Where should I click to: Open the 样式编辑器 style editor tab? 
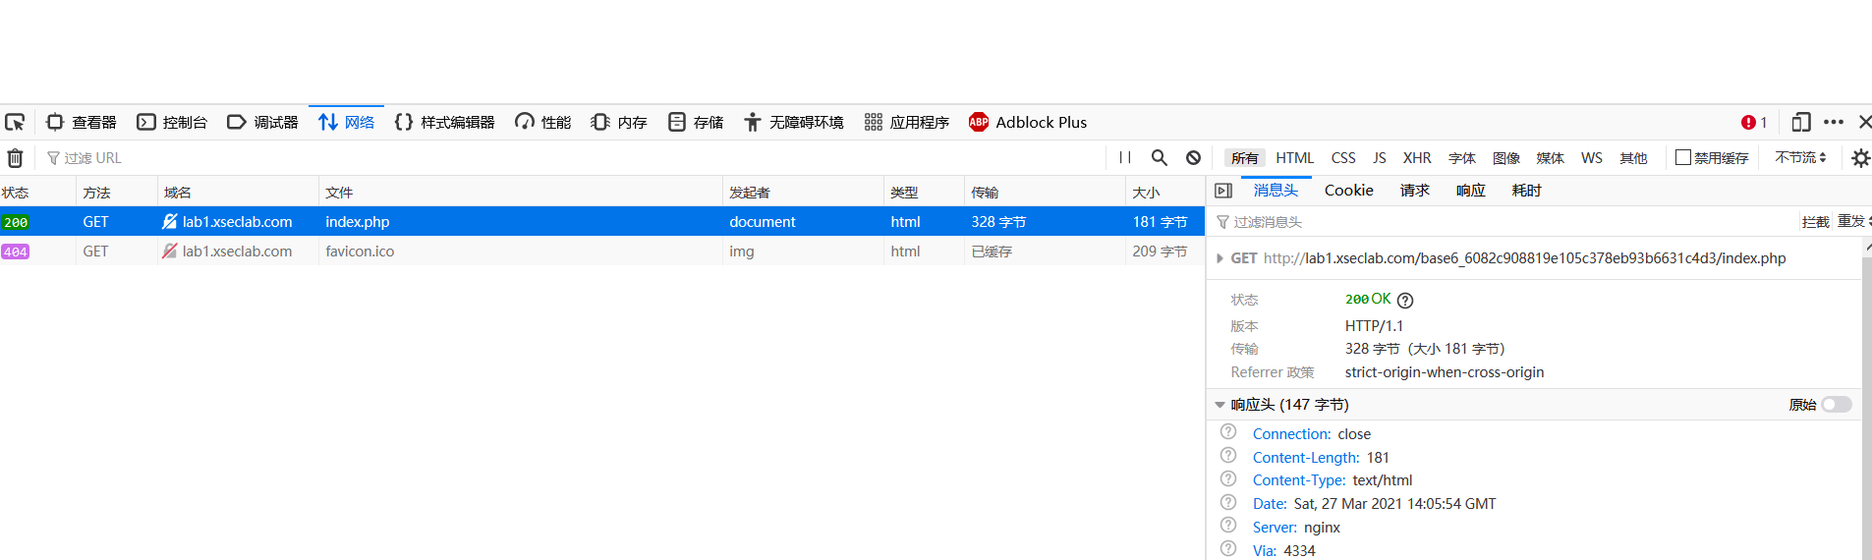point(444,122)
